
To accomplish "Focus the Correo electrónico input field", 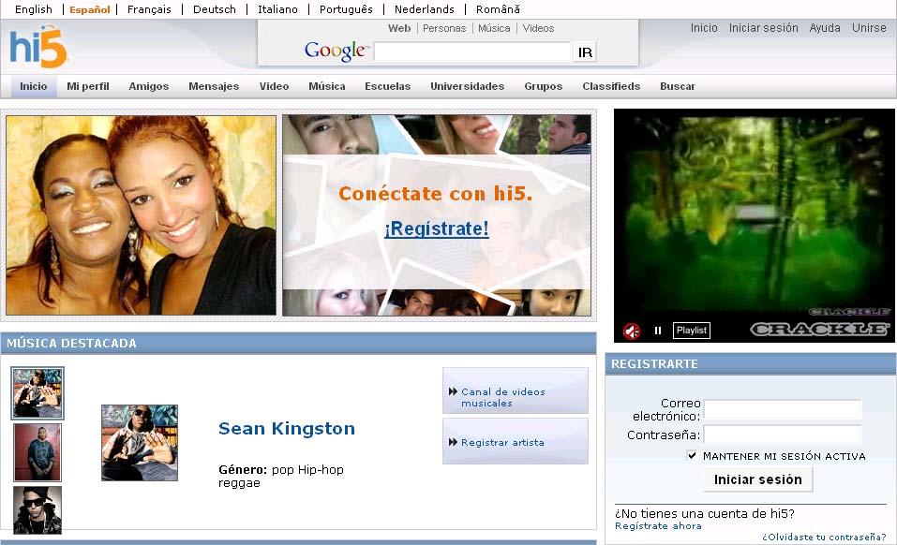I will click(783, 409).
